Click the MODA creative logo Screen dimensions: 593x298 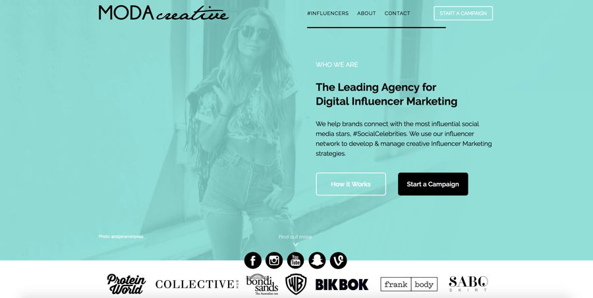[x=163, y=13]
